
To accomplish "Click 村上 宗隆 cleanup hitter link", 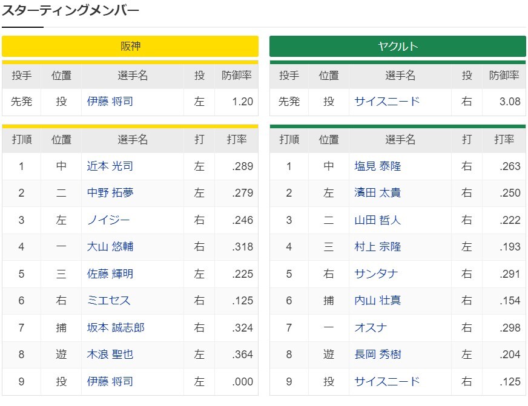I will coord(377,246).
